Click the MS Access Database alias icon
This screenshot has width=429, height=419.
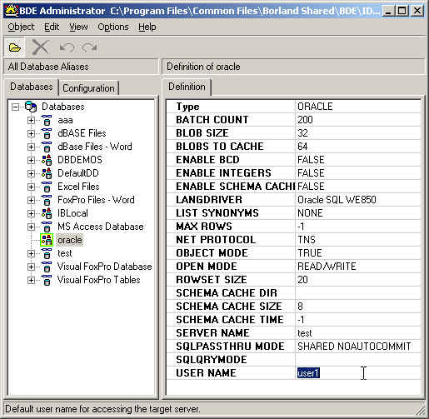(47, 227)
